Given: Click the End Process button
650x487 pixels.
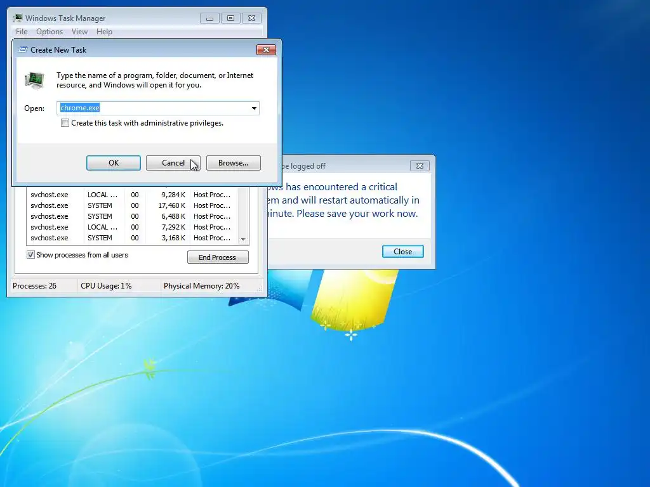Looking at the screenshot, I should (218, 257).
